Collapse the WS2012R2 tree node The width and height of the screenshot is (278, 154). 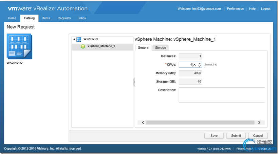click(x=74, y=39)
